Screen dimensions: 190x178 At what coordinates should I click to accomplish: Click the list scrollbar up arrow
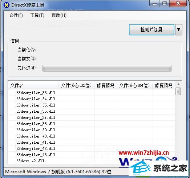[x=178, y=84]
